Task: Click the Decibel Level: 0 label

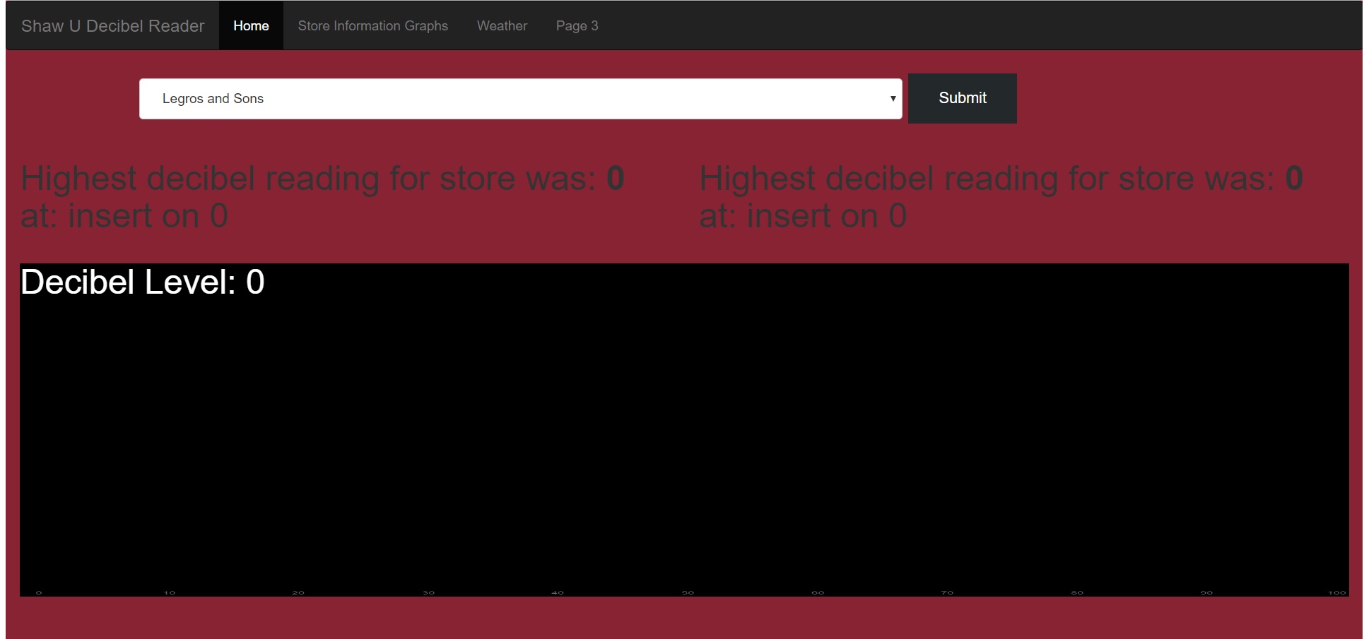Action: coord(142,282)
